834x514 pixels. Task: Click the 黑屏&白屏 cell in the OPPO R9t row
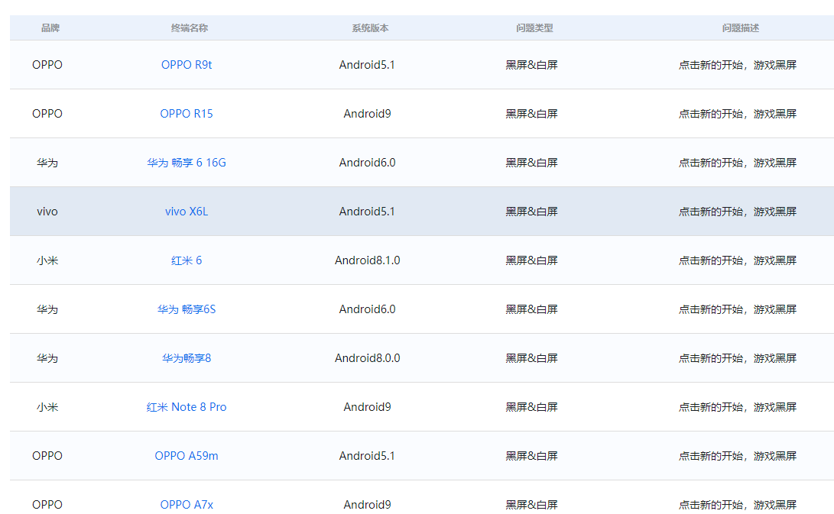point(532,65)
